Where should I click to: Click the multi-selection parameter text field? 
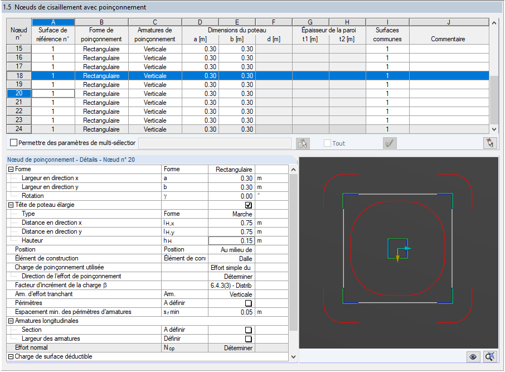pos(215,143)
